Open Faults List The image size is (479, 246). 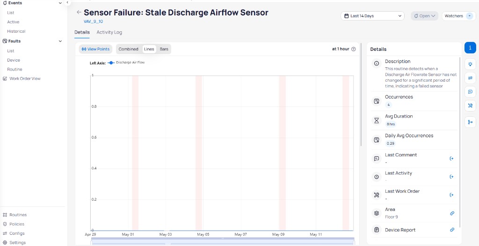11,51
